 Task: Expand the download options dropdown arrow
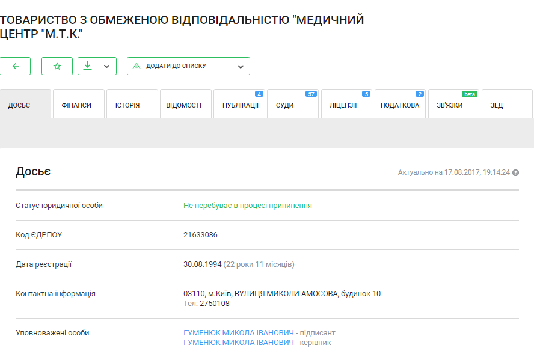tap(106, 66)
